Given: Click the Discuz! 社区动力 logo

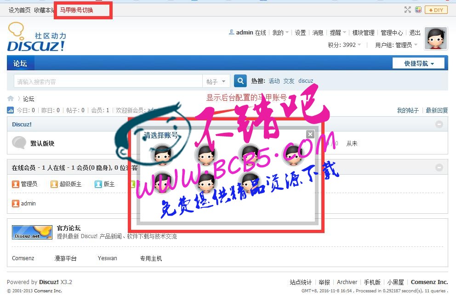Looking at the screenshot, I should click(x=37, y=37).
